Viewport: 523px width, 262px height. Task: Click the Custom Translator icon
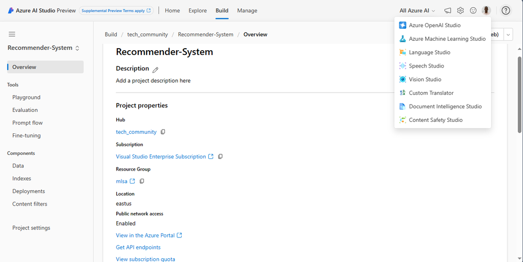[403, 93]
